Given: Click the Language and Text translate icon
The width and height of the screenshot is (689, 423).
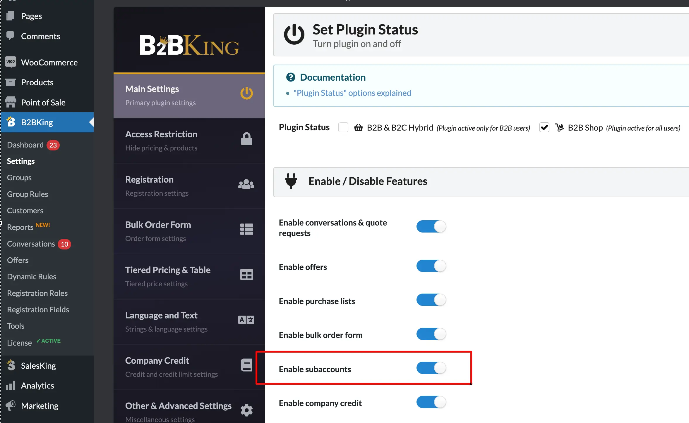Looking at the screenshot, I should [x=246, y=320].
